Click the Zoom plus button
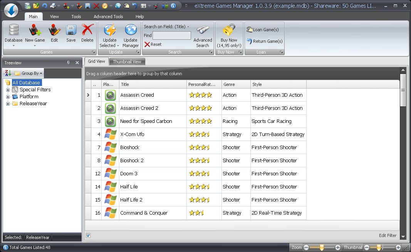 (337, 247)
